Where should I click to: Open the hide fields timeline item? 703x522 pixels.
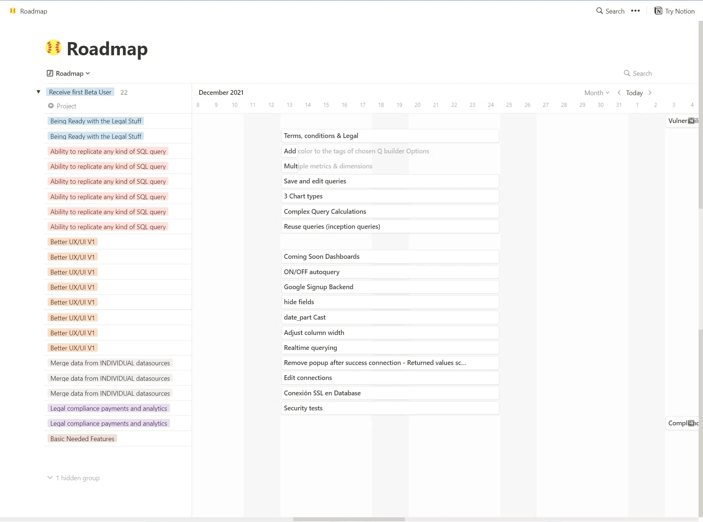click(390, 302)
